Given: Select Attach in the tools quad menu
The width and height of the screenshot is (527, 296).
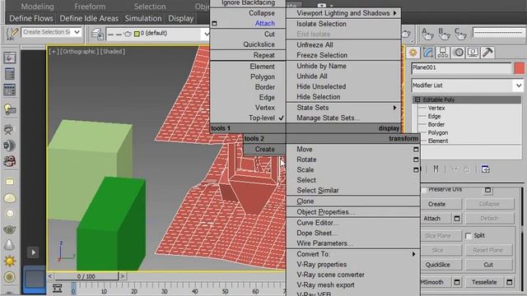Looking at the screenshot, I should pyautogui.click(x=265, y=24).
